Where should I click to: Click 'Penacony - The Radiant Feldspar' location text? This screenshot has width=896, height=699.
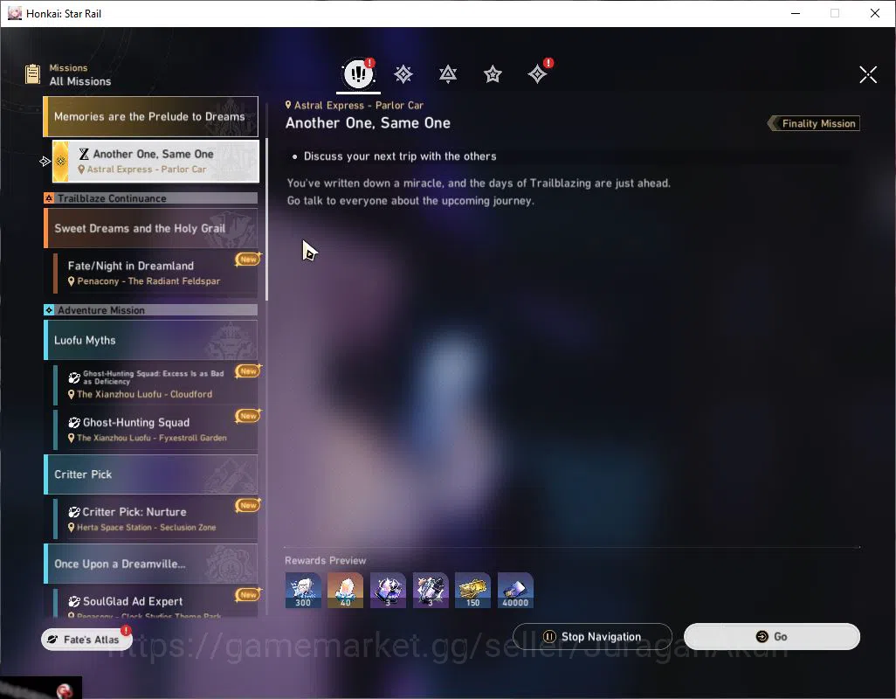point(148,281)
